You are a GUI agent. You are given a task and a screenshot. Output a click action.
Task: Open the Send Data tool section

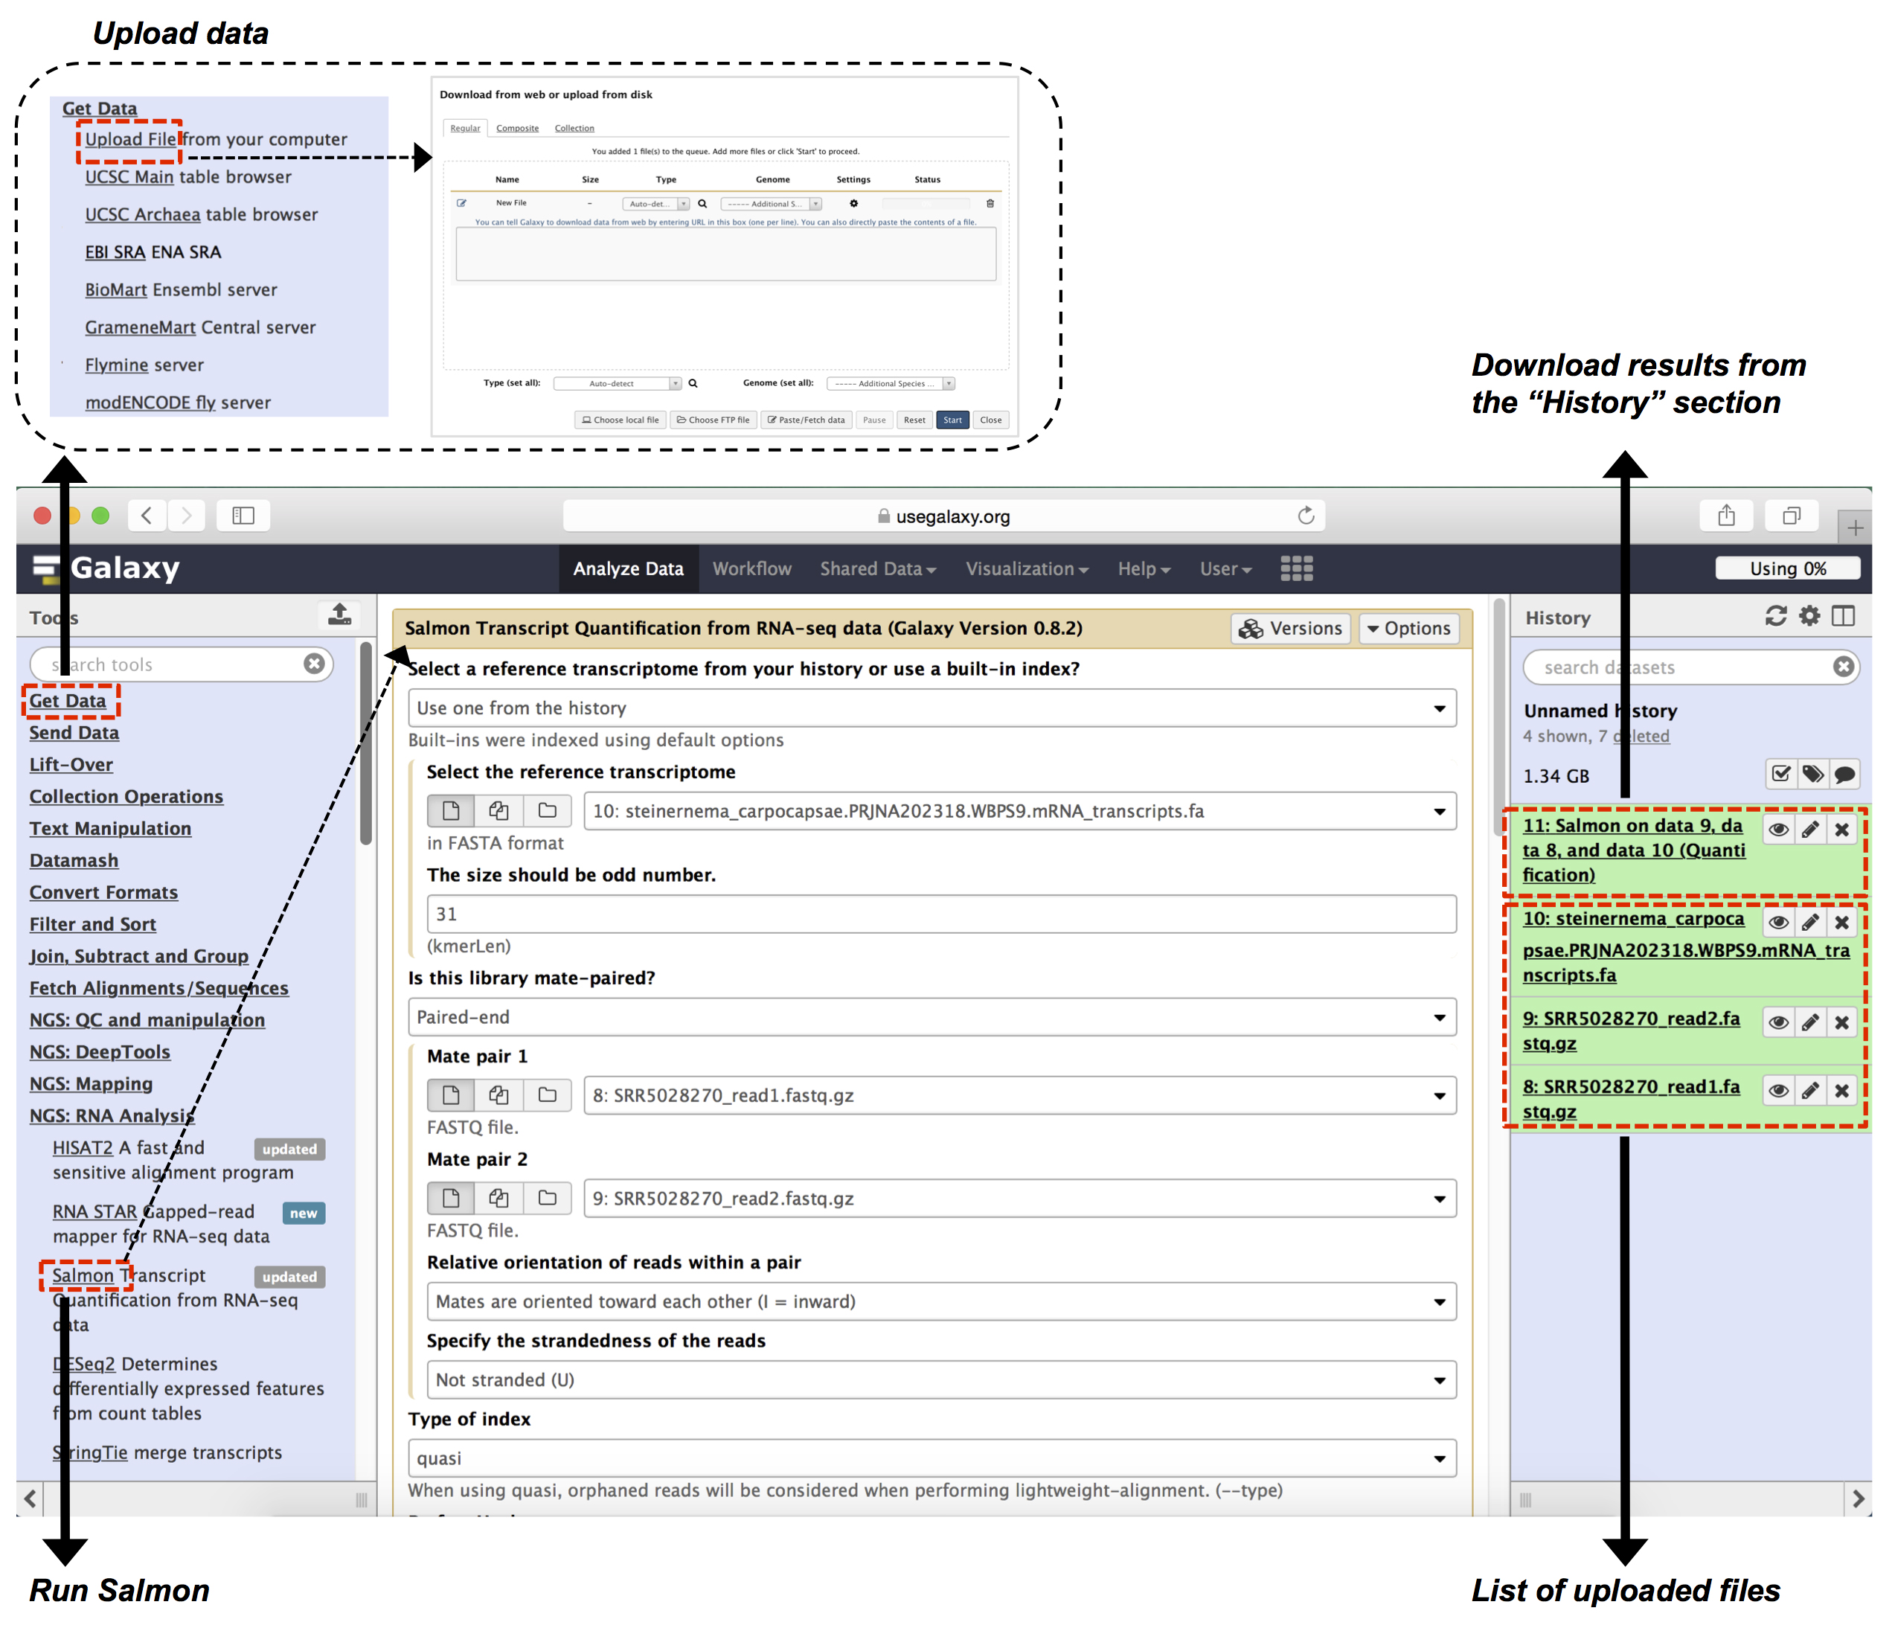(x=74, y=732)
